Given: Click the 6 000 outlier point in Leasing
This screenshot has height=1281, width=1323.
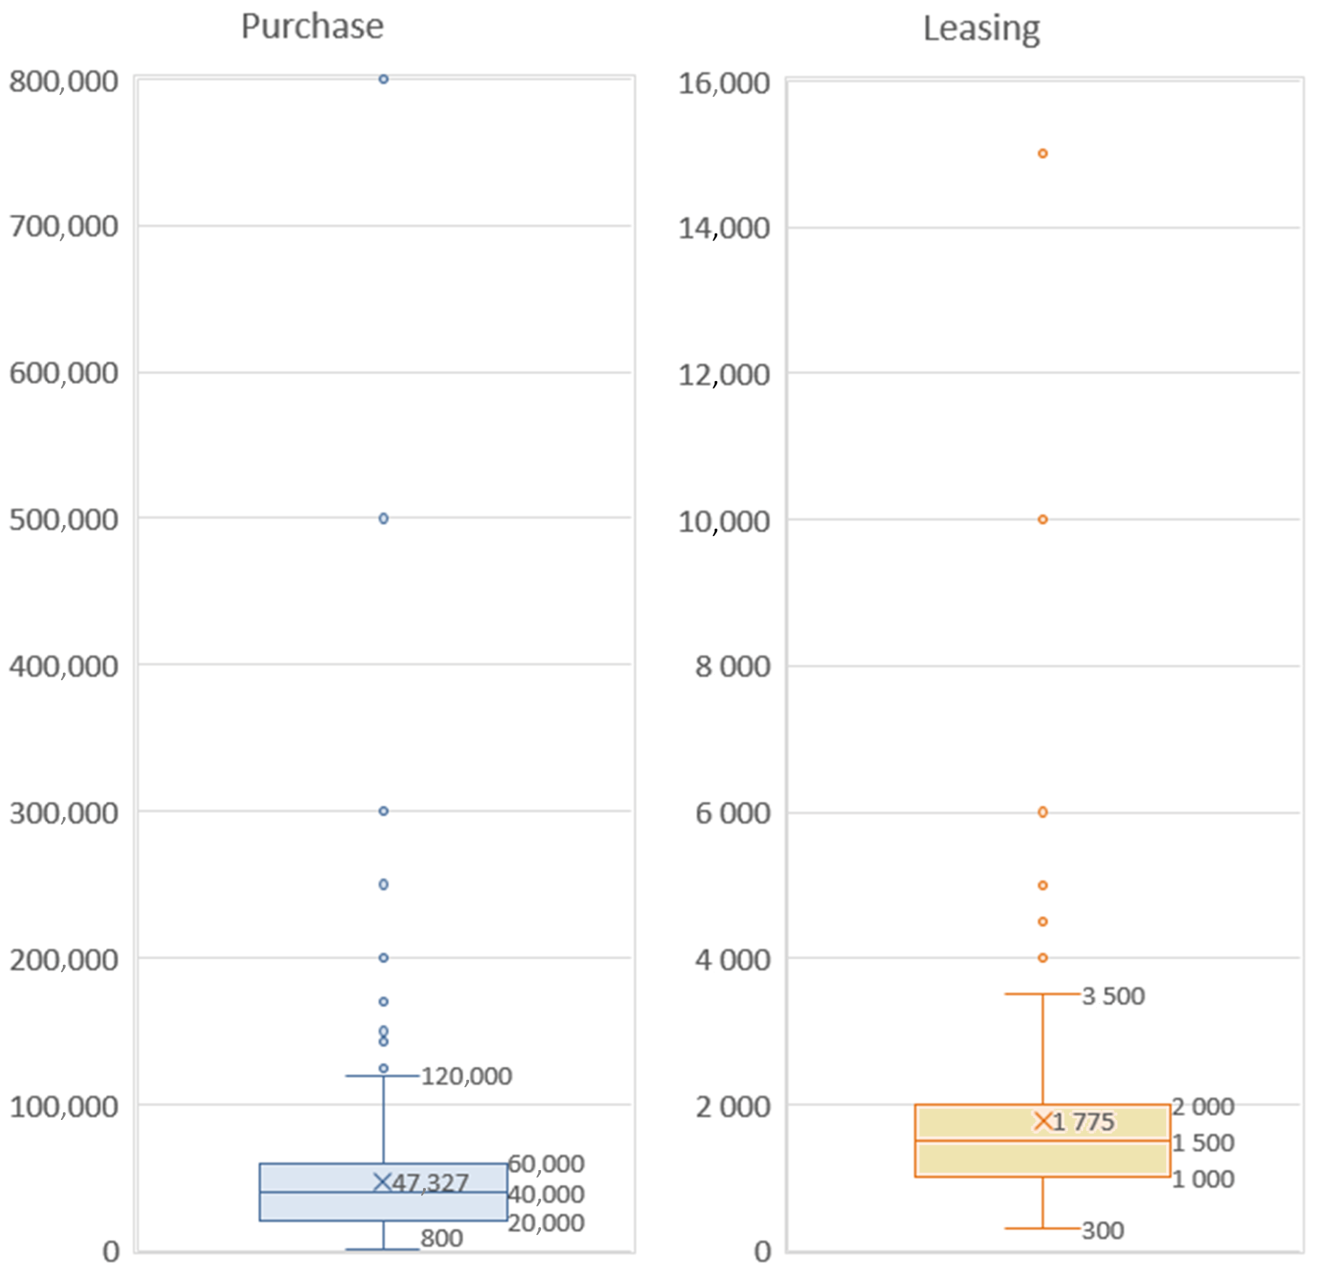Looking at the screenshot, I should 1043,812.
